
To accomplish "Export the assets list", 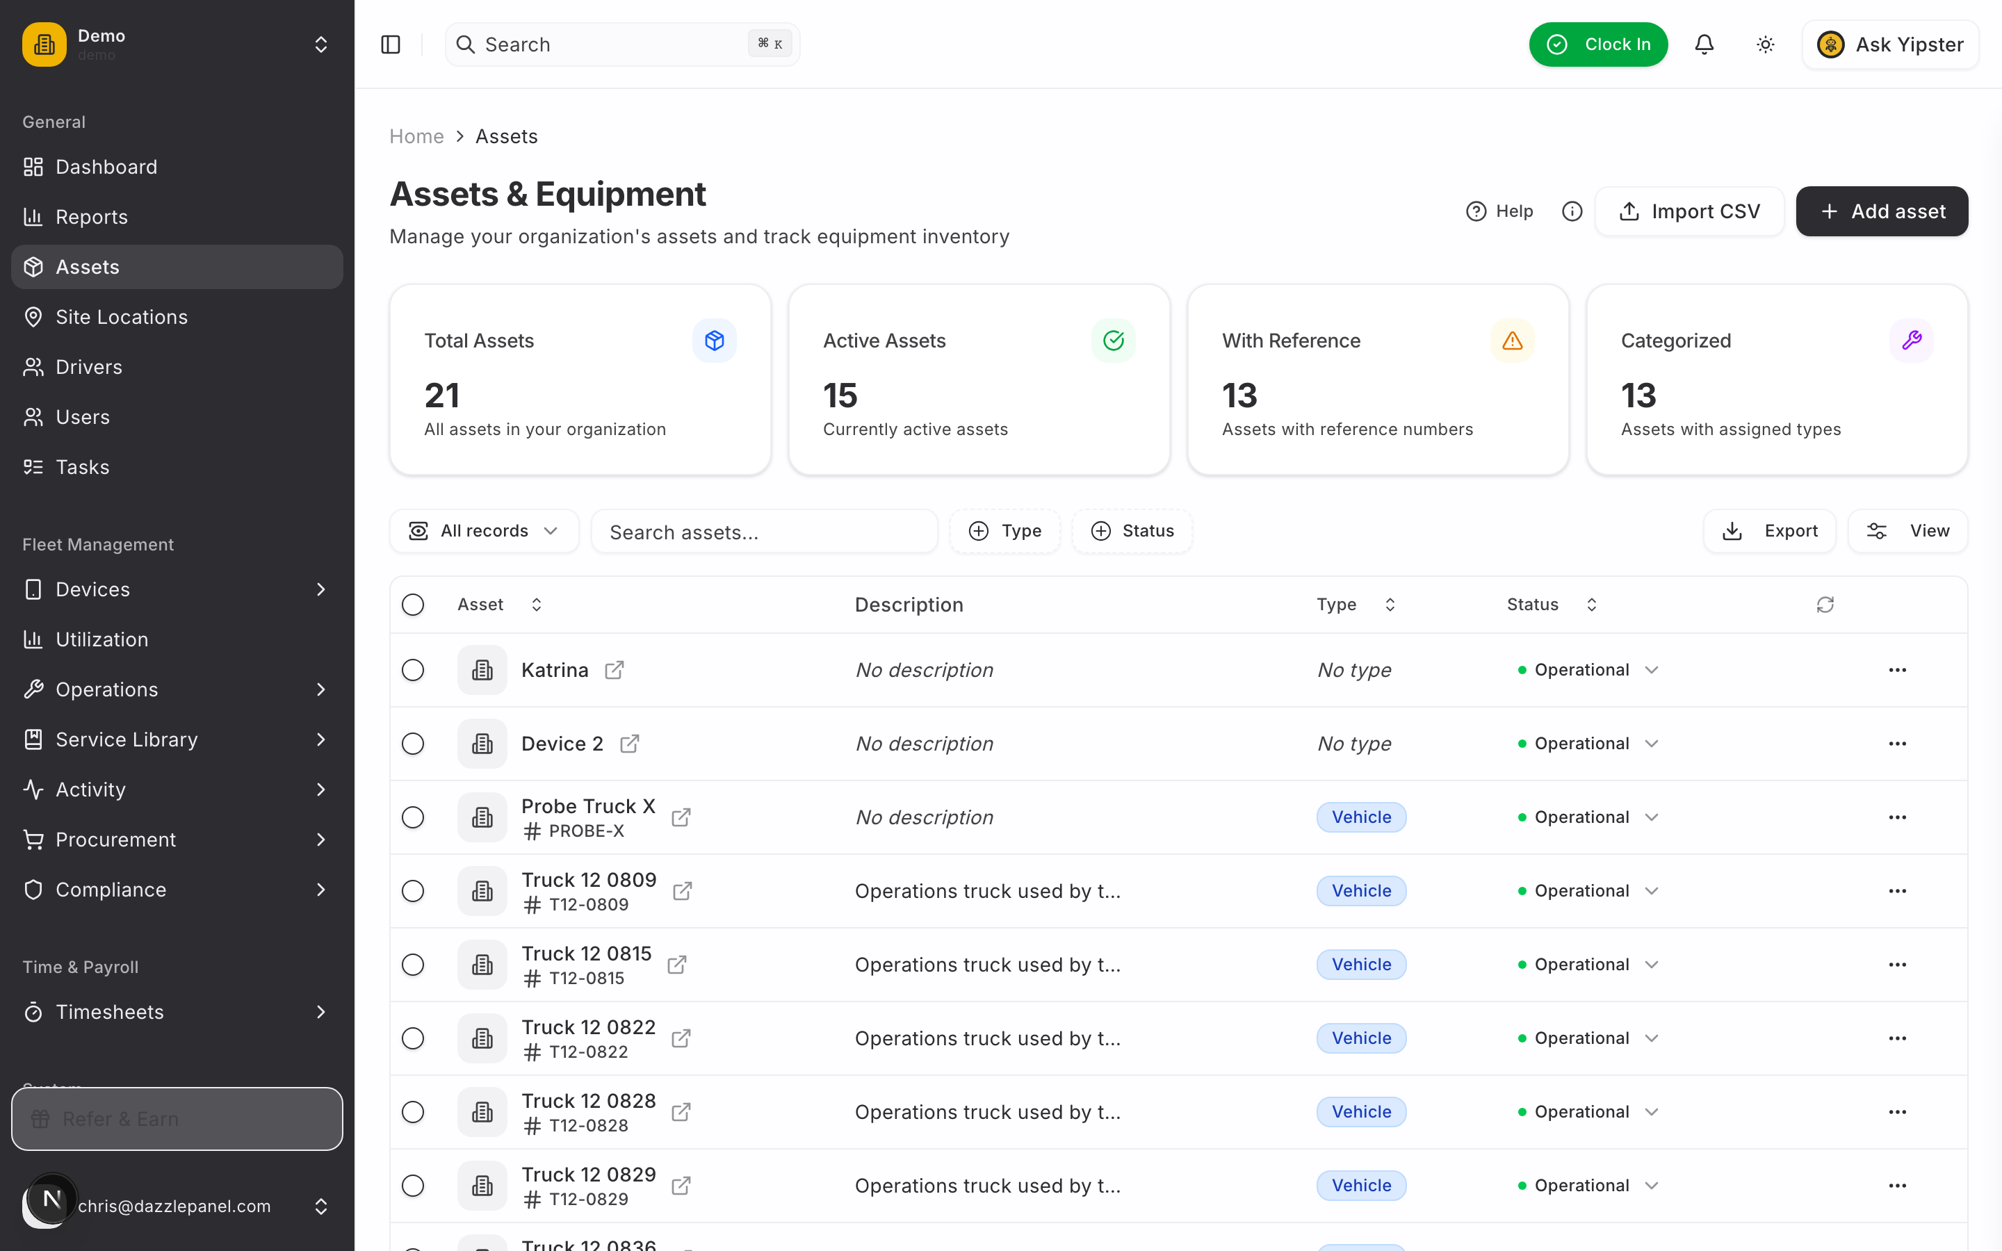I will coord(1770,531).
